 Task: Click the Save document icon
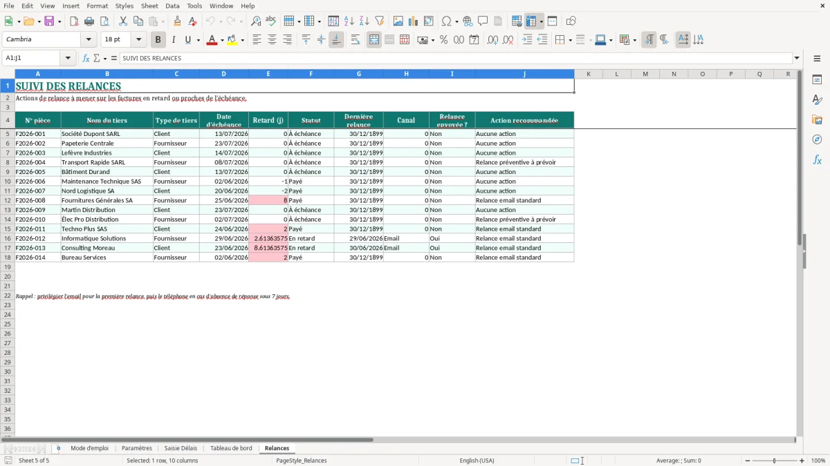49,21
